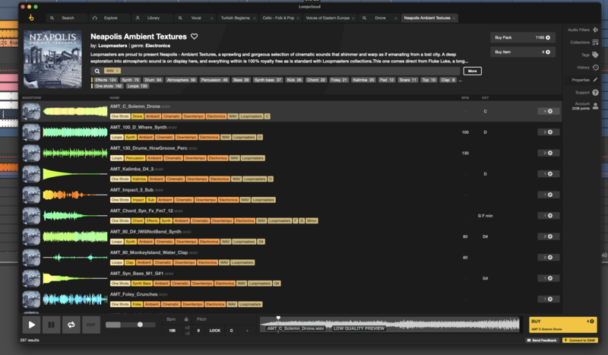Filter by the Kalimba 20 tag
The width and height of the screenshot is (608, 355).
[x=363, y=80]
